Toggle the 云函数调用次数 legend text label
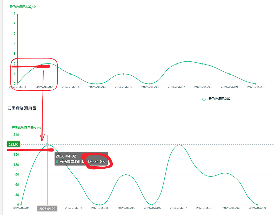The height and width of the screenshot is (215, 274). point(219,99)
